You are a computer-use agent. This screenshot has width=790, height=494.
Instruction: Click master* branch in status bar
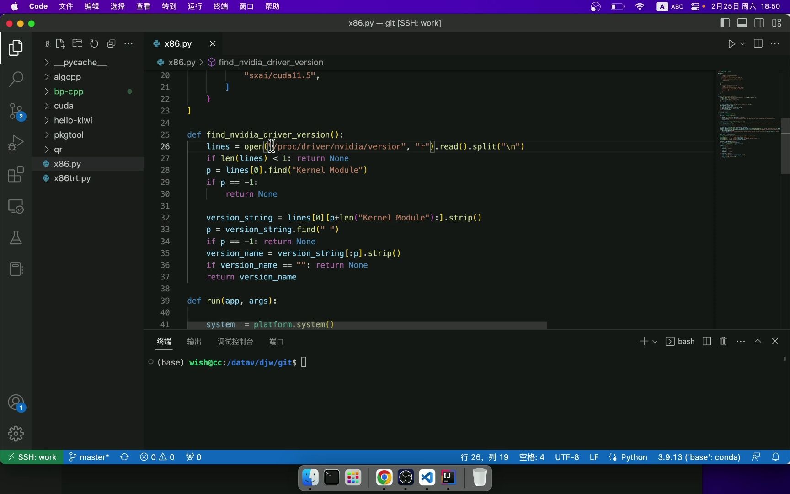[89, 457]
